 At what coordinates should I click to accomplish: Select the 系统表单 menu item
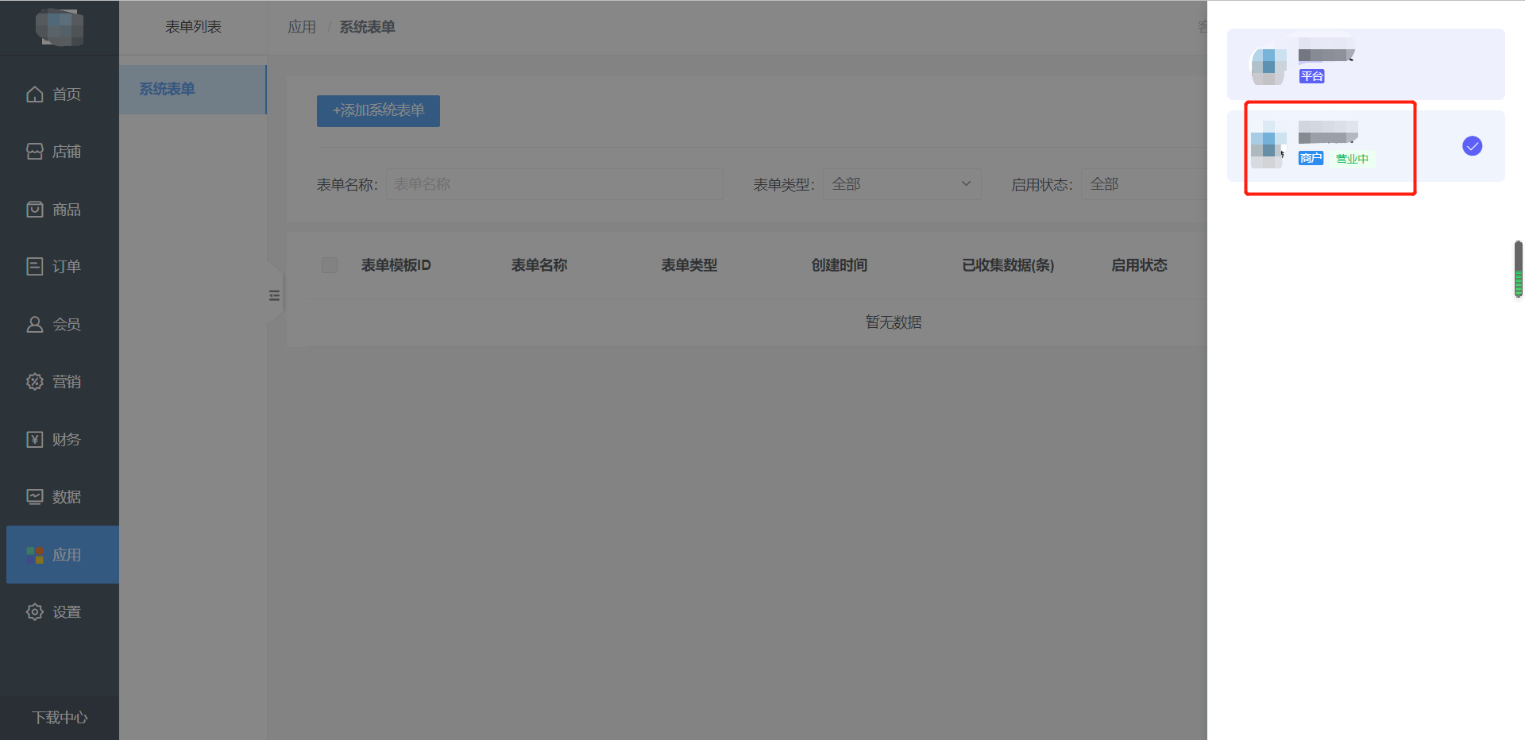pyautogui.click(x=168, y=89)
